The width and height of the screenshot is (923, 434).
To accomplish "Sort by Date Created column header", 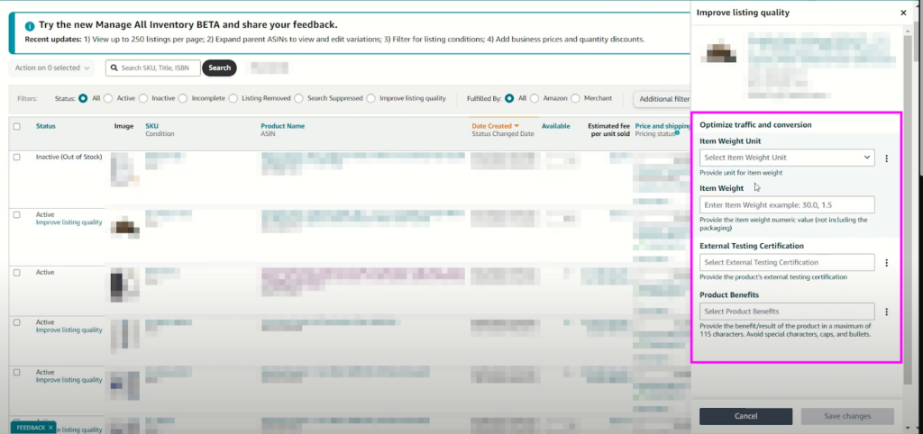I will click(491, 126).
